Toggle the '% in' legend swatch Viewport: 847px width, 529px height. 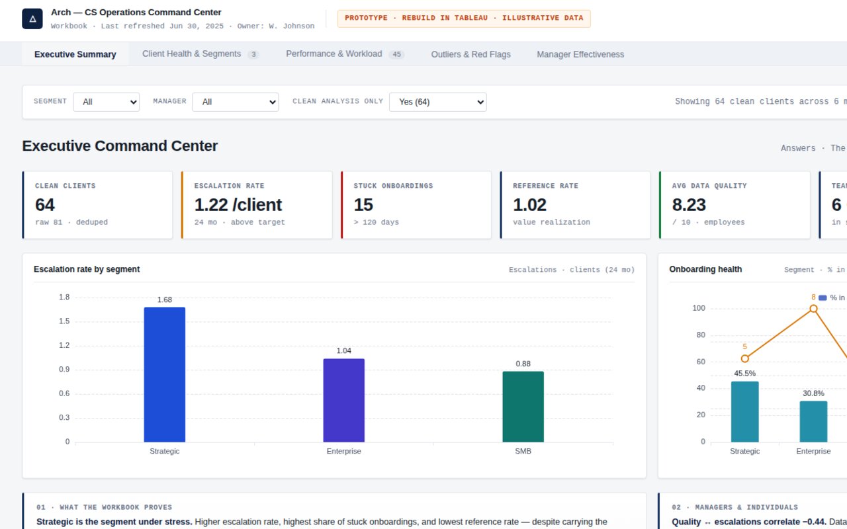pos(823,298)
